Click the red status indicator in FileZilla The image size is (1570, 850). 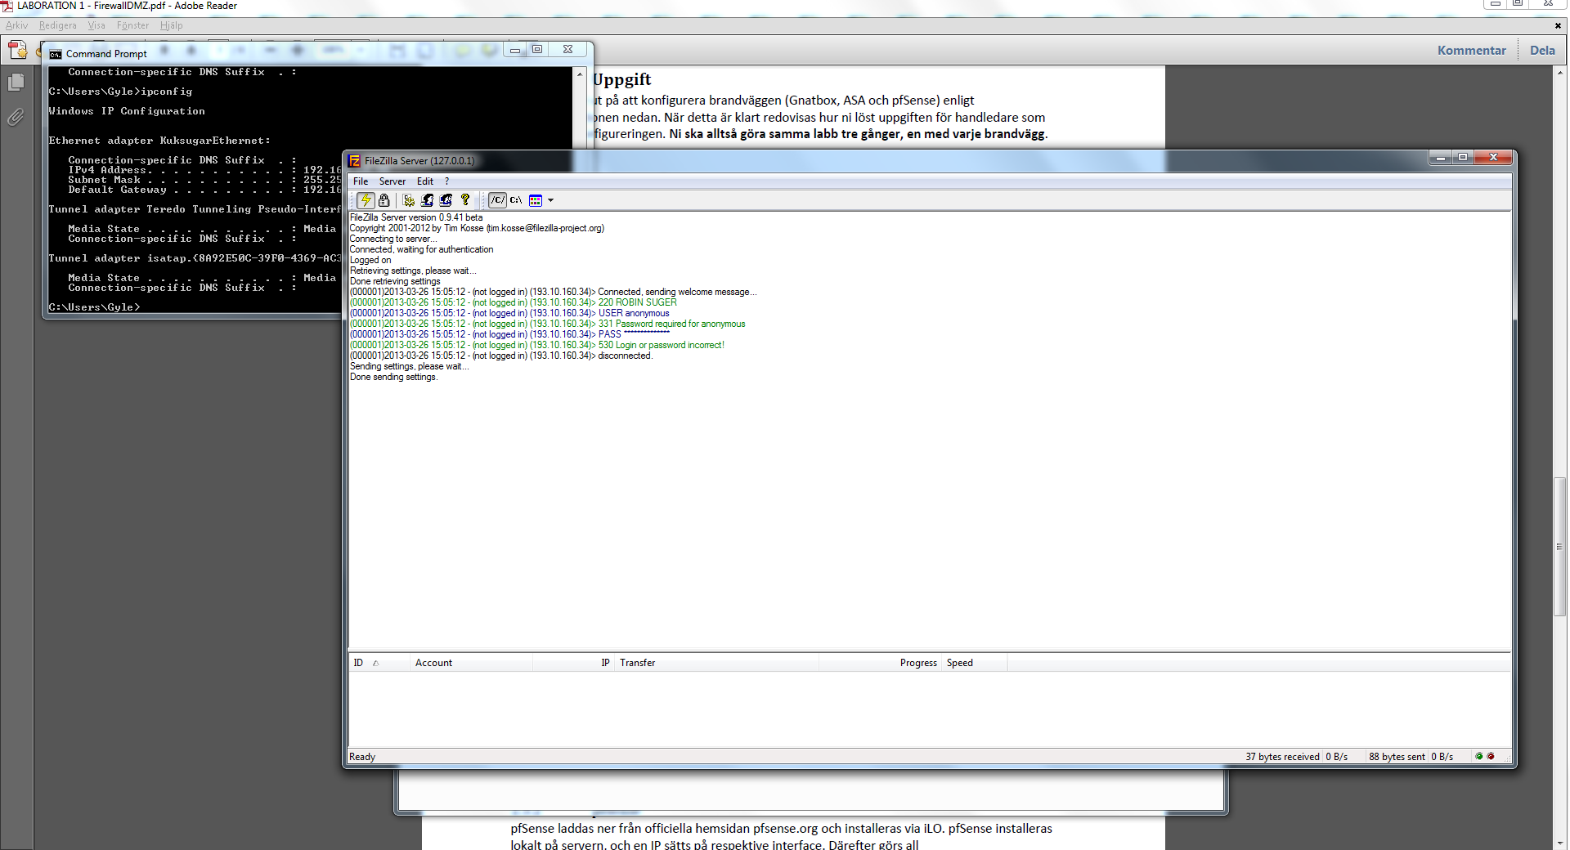click(x=1491, y=757)
